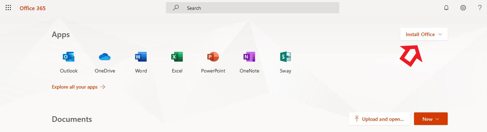The width and height of the screenshot is (487, 132).
Task: Click the Upload and open button
Action: click(x=379, y=119)
